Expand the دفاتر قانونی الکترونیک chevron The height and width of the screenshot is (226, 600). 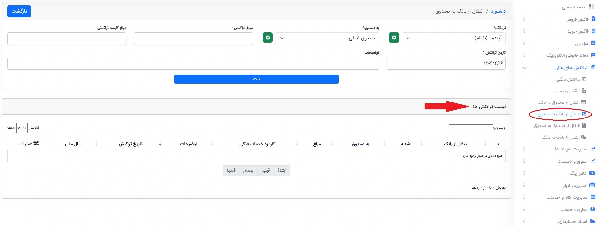point(524,55)
